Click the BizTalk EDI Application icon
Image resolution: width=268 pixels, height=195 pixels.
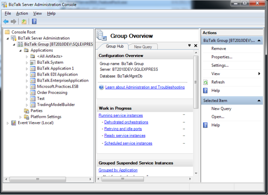click(33, 74)
